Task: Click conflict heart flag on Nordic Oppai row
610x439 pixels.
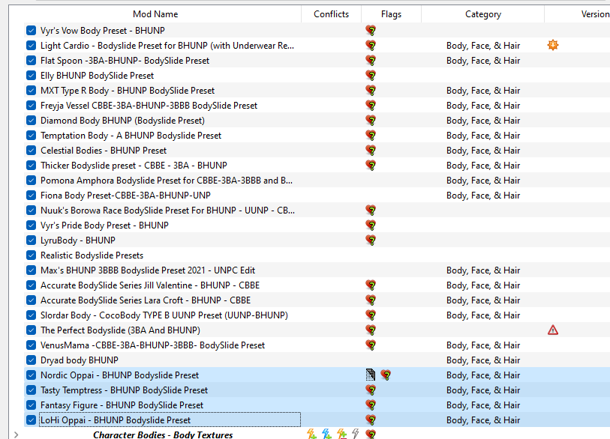Action: 386,375
